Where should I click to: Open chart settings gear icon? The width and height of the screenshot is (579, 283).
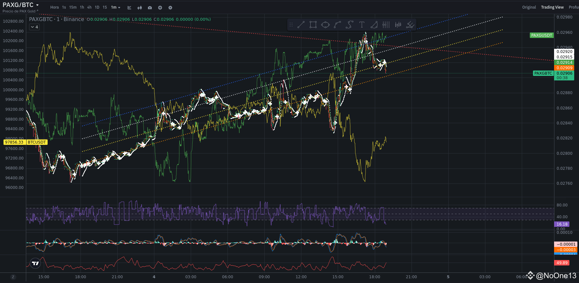[170, 7]
